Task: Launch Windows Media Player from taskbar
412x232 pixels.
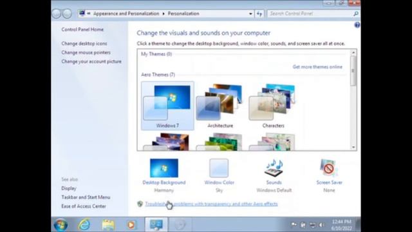Action: coord(131,225)
